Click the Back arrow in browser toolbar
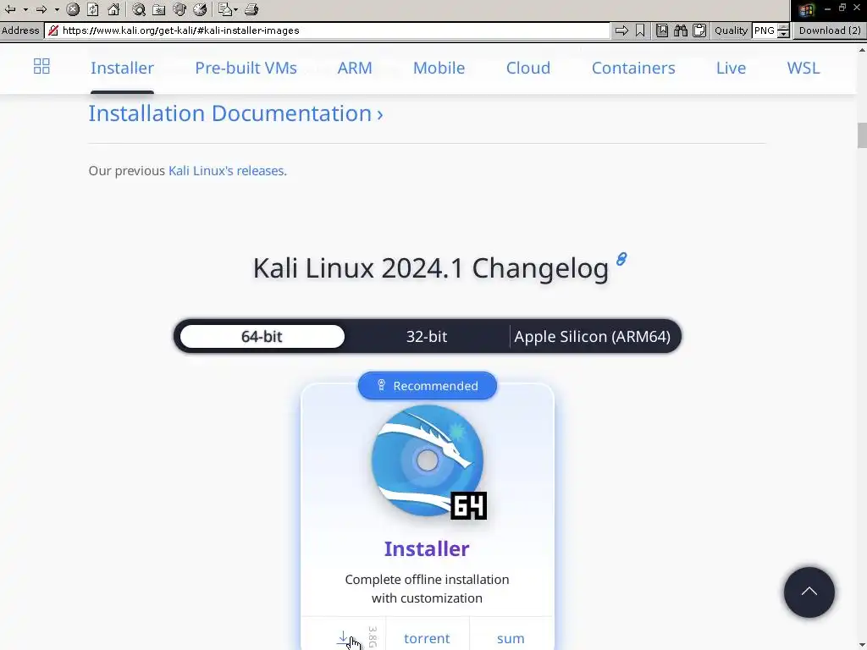This screenshot has height=650, width=867. (10, 9)
